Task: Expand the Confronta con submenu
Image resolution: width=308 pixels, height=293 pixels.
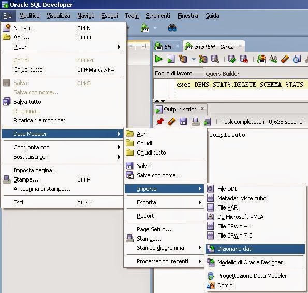Action: pos(119,147)
